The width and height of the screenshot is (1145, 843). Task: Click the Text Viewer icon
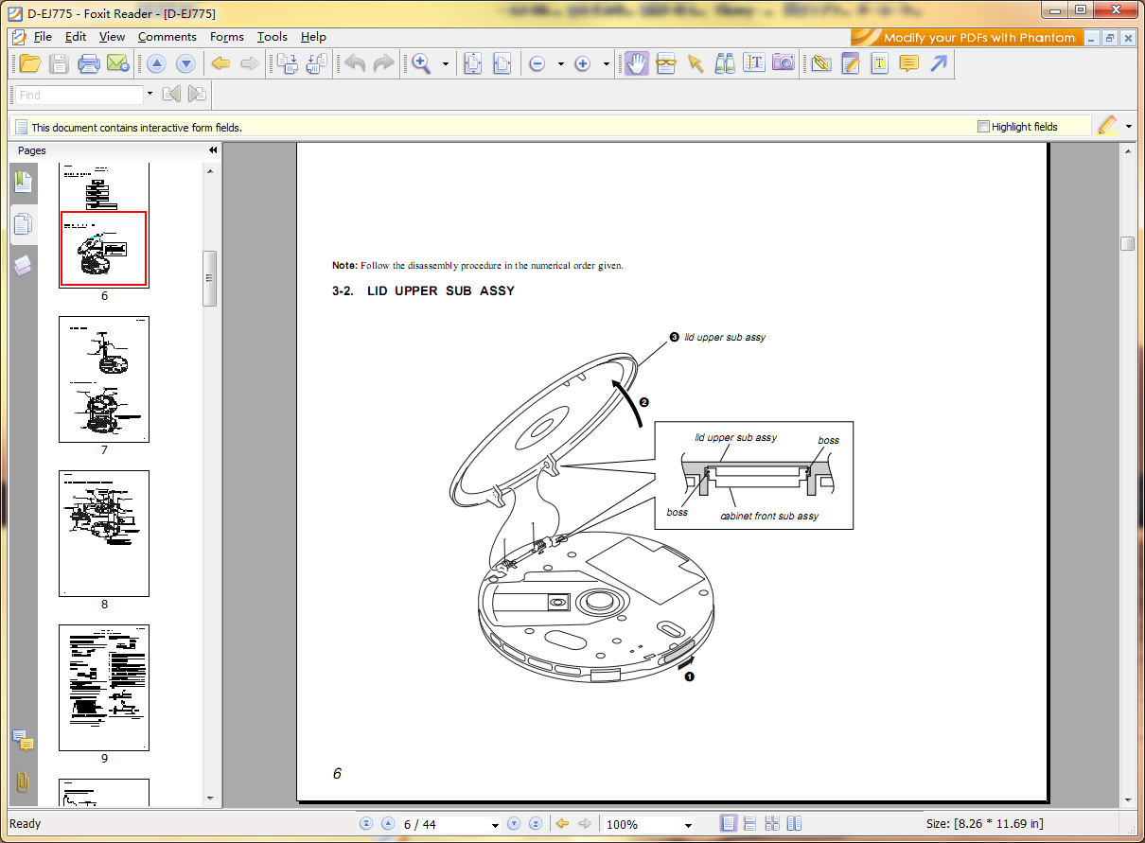[754, 63]
